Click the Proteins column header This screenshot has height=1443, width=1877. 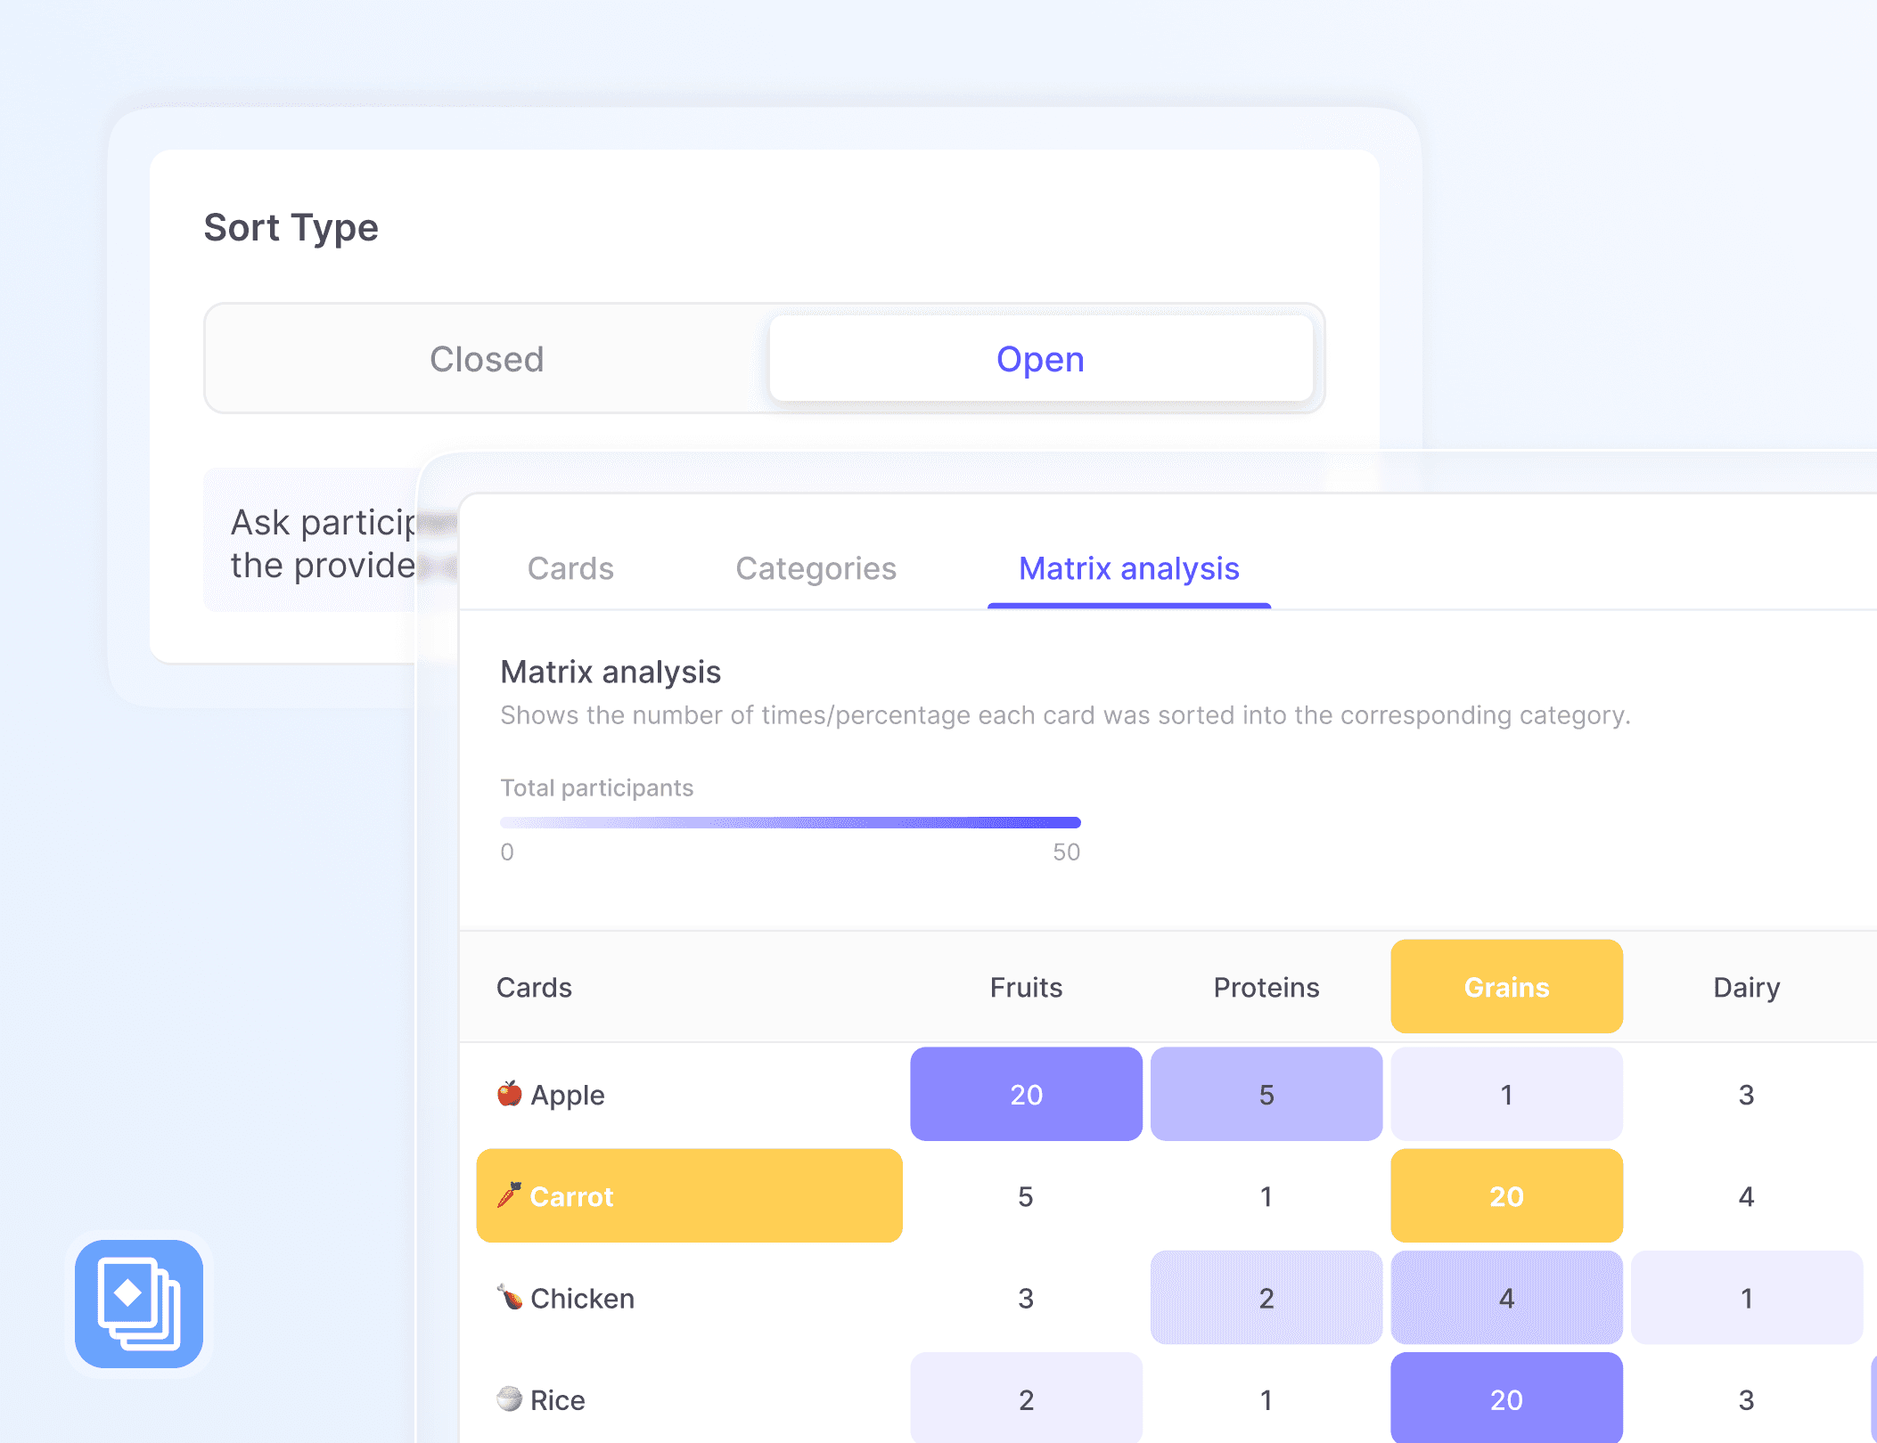tap(1266, 987)
